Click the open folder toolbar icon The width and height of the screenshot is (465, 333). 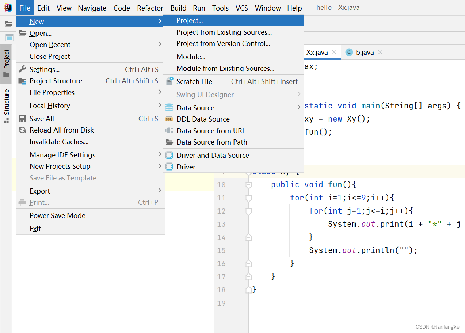pyautogui.click(x=9, y=24)
